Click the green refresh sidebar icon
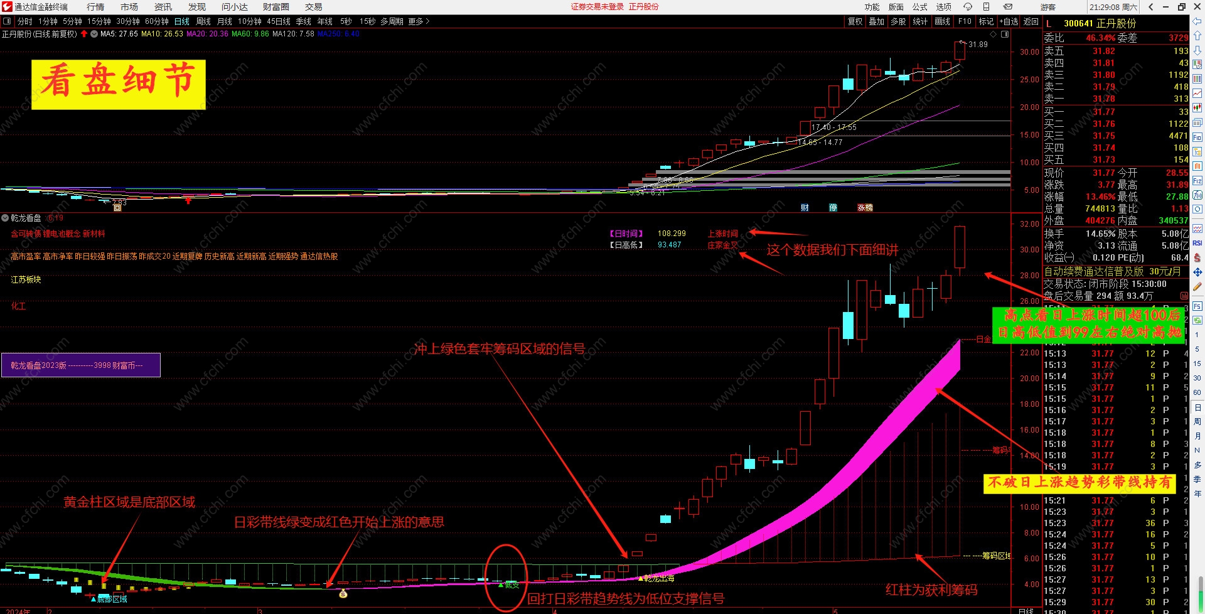This screenshot has height=614, width=1205. (x=1197, y=320)
